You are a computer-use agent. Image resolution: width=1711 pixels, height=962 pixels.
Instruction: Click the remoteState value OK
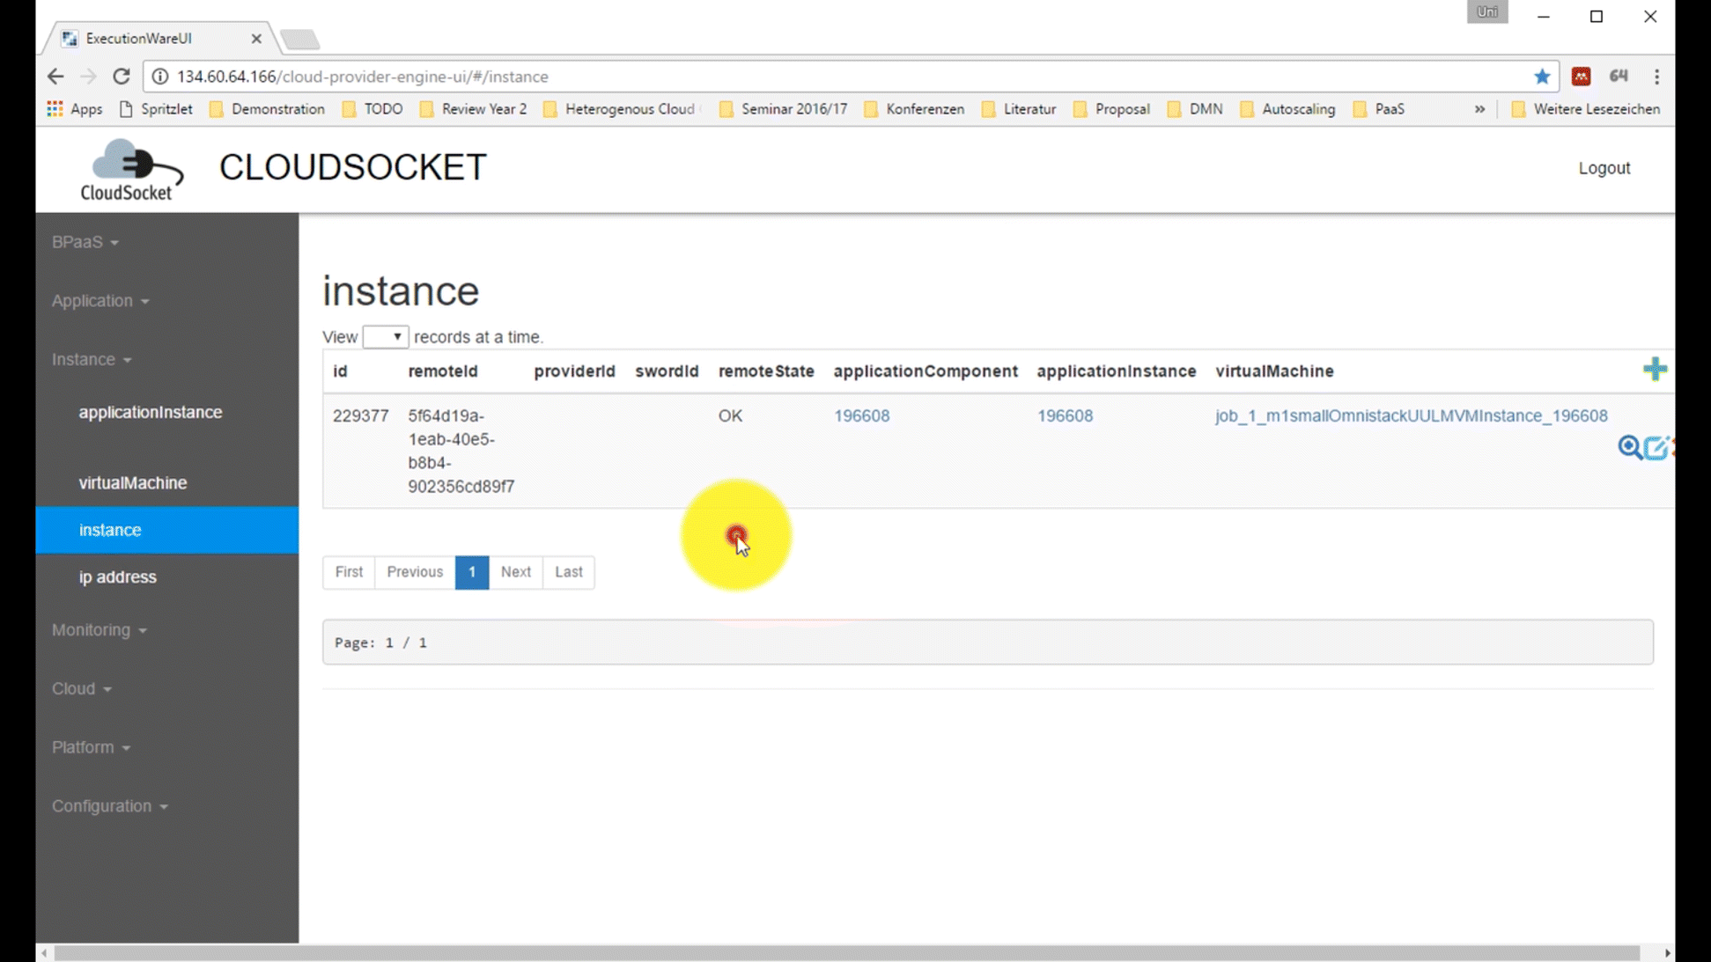tap(730, 415)
